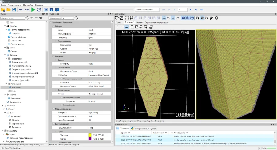This screenshot has width=277, height=150.
Task: Reset the node filter with the circular arrow
Action: [27, 18]
